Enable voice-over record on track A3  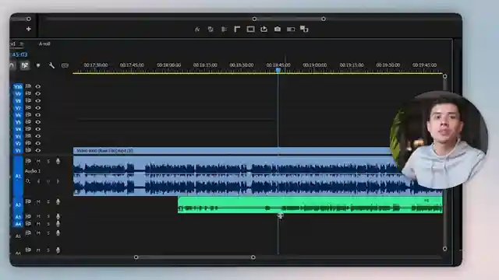58,216
